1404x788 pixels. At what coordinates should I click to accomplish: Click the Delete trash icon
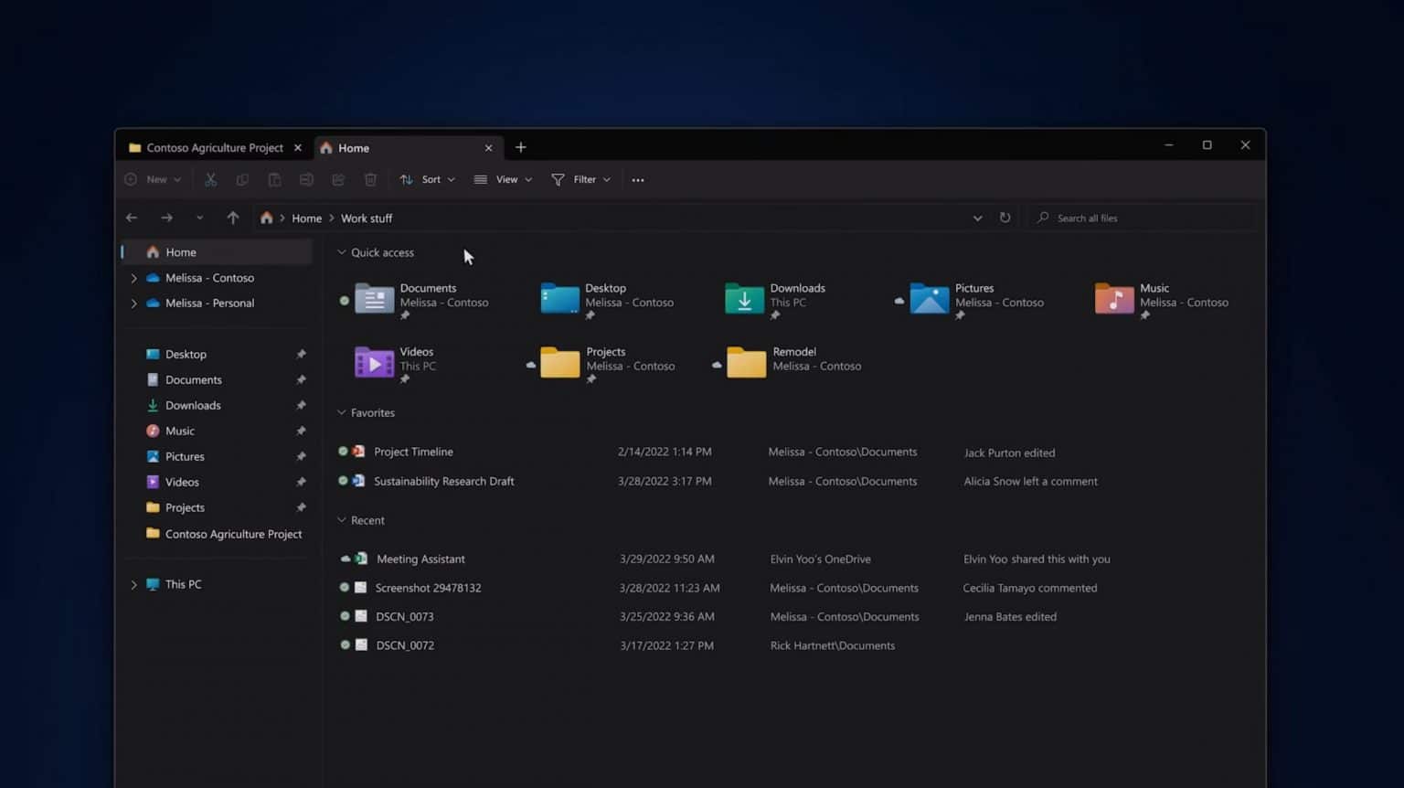[370, 179]
